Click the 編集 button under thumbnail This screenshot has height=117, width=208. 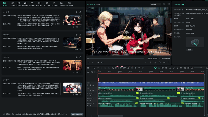189,50
